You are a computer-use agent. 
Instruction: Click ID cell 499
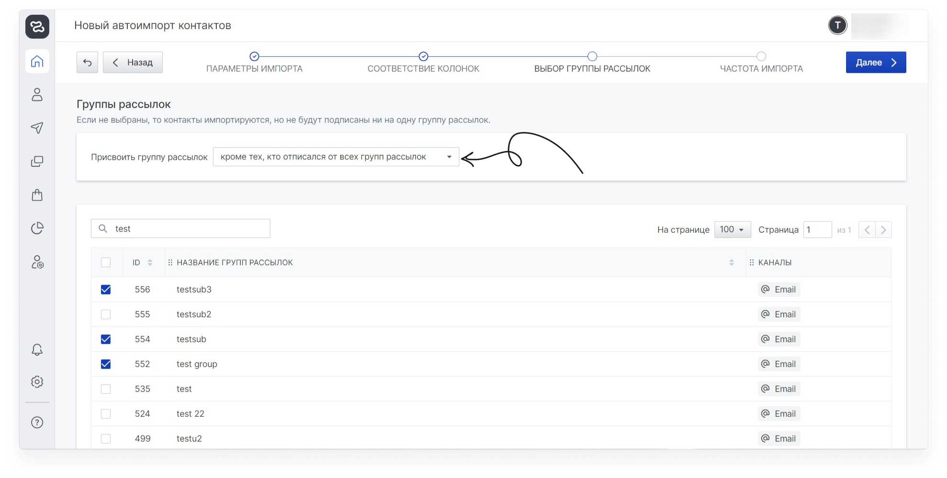[143, 439]
